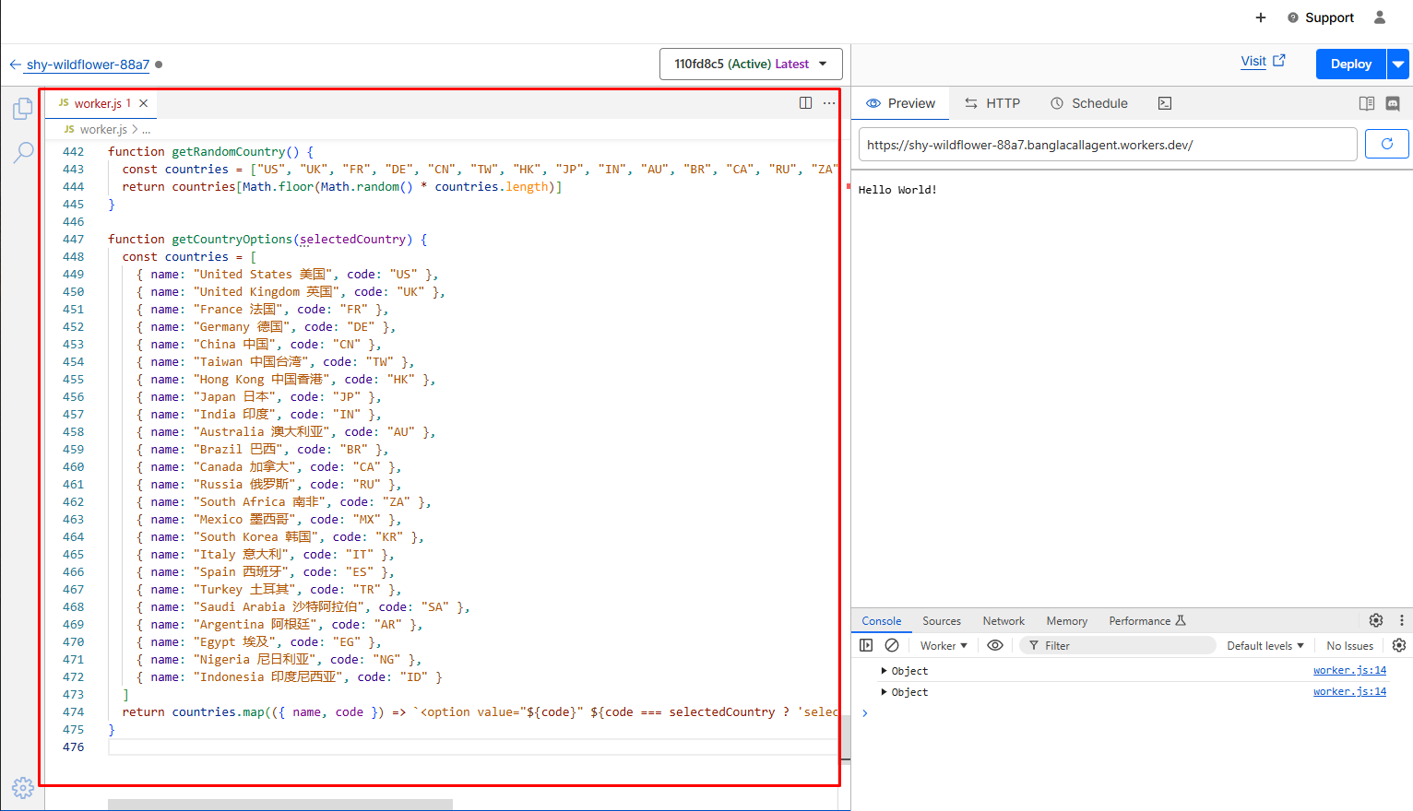The width and height of the screenshot is (1413, 811).
Task: Switch to the Preview tab
Action: click(900, 103)
